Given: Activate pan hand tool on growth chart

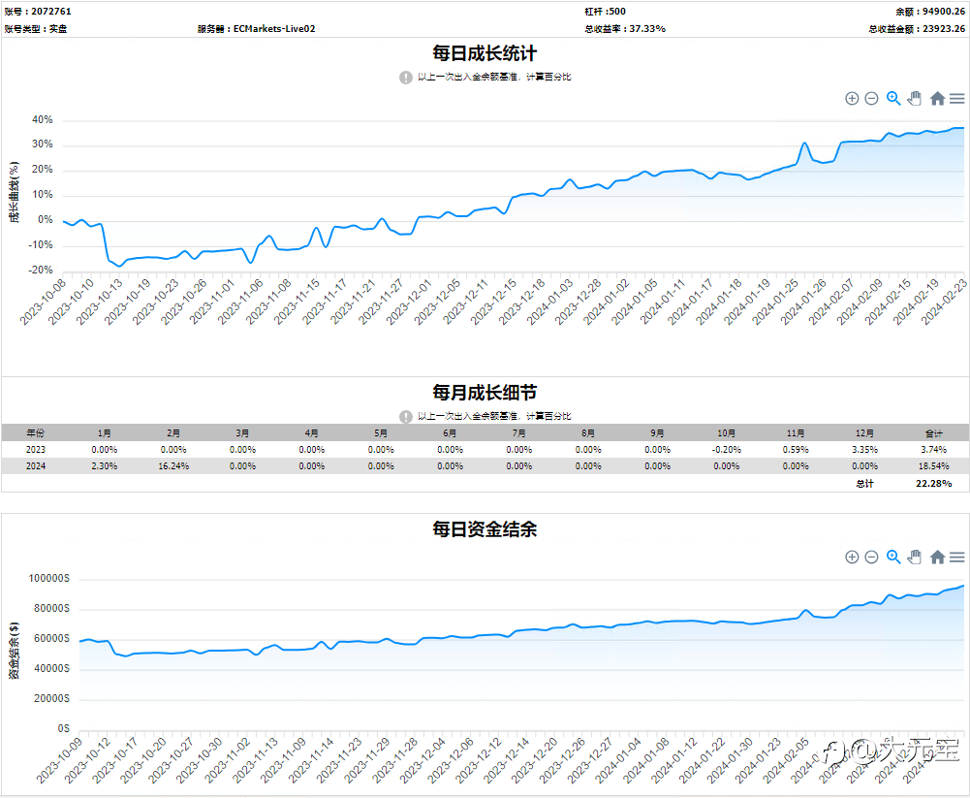Looking at the screenshot, I should [915, 99].
